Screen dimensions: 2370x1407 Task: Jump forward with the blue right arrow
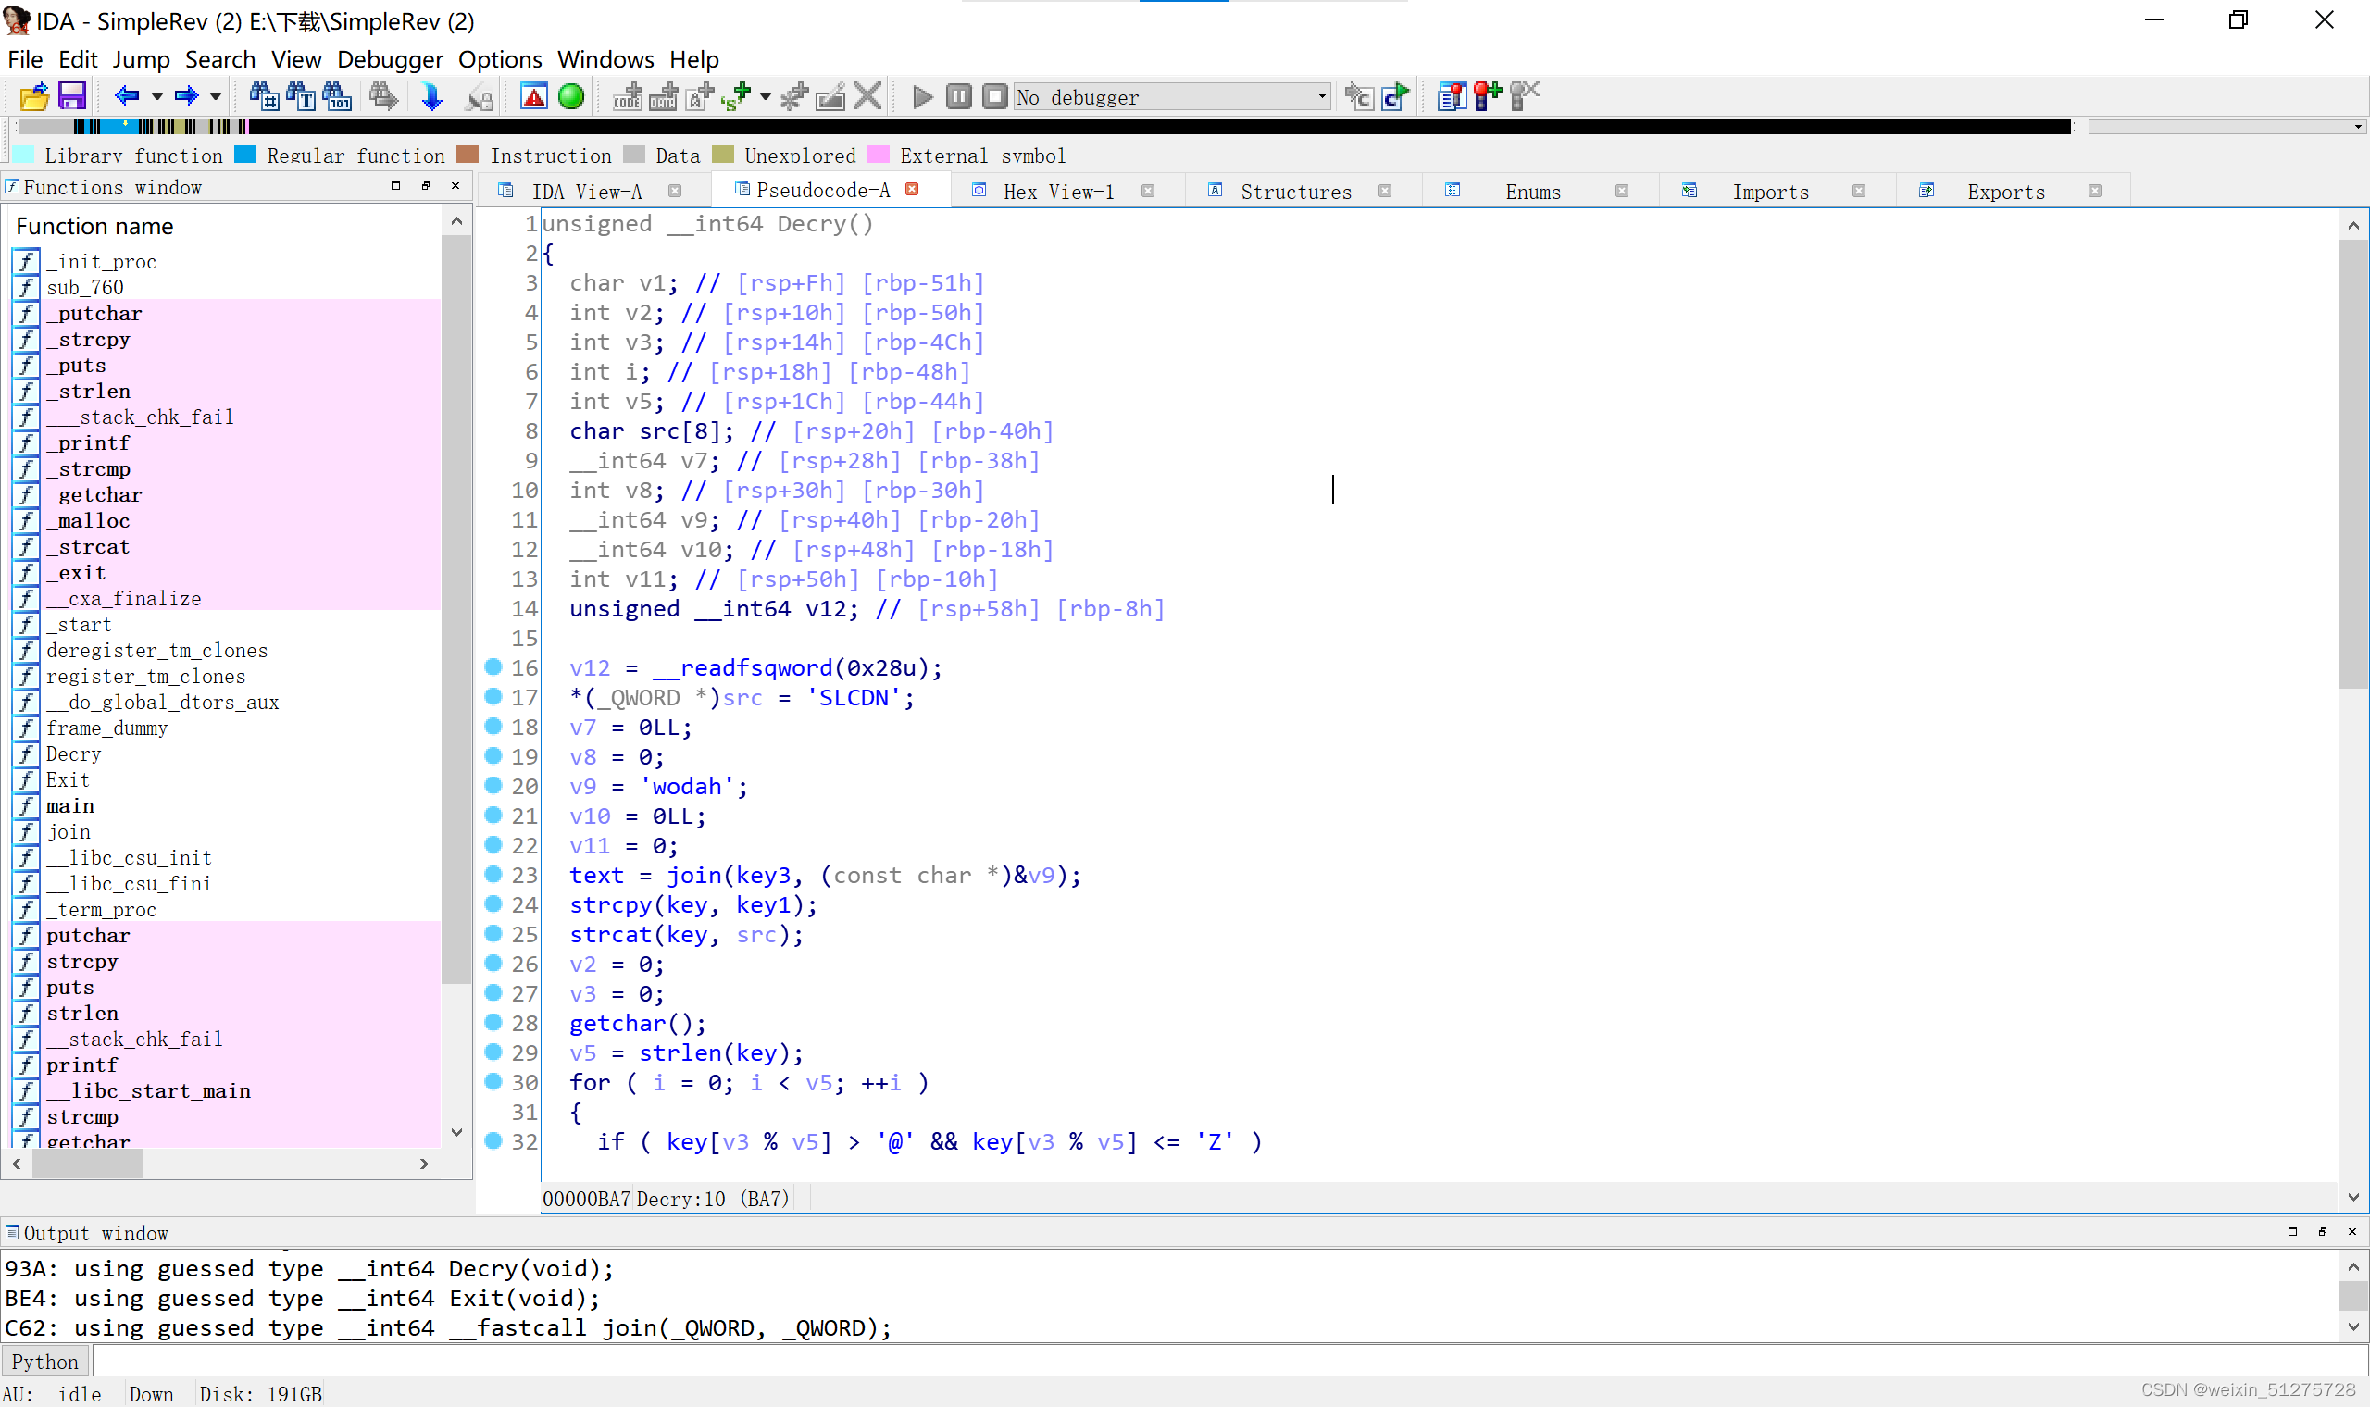point(186,95)
